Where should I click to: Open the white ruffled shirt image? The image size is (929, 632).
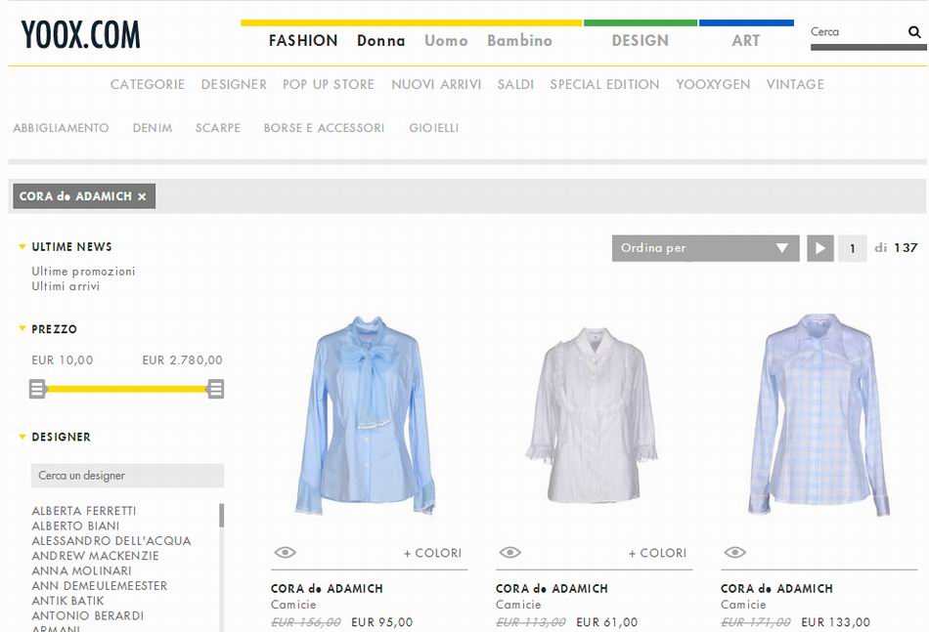592,414
